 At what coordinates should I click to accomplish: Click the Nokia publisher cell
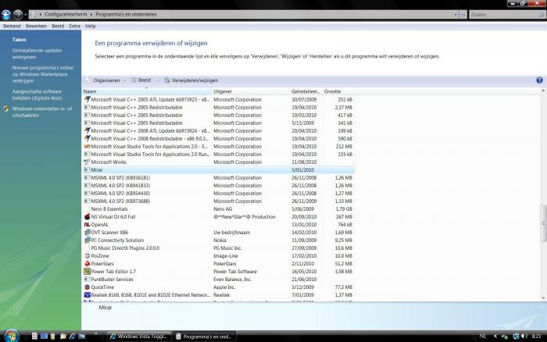pos(220,240)
